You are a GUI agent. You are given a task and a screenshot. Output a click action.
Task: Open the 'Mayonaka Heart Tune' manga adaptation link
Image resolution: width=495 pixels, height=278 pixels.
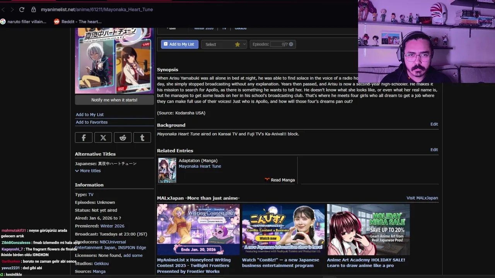tap(200, 166)
